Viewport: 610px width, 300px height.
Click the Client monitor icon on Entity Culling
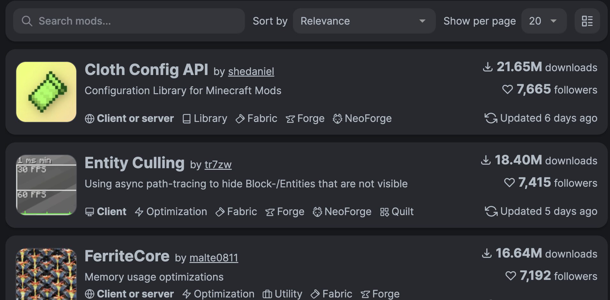pos(90,212)
